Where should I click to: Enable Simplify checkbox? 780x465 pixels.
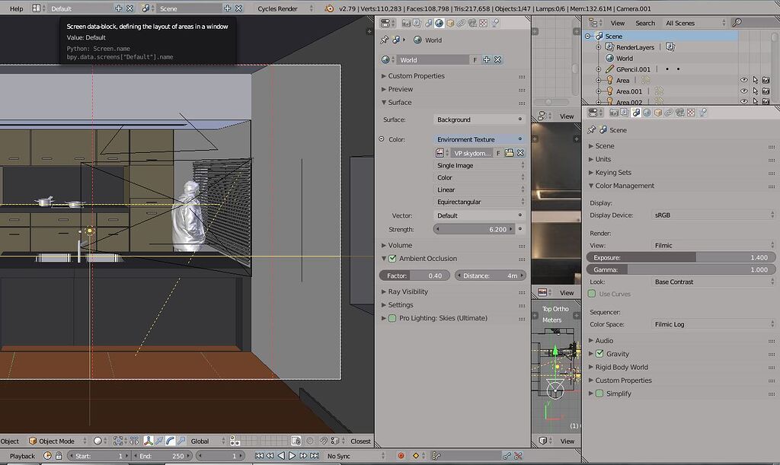click(x=600, y=393)
